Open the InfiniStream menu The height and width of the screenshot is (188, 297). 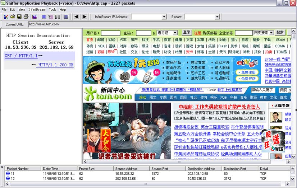tap(37, 9)
